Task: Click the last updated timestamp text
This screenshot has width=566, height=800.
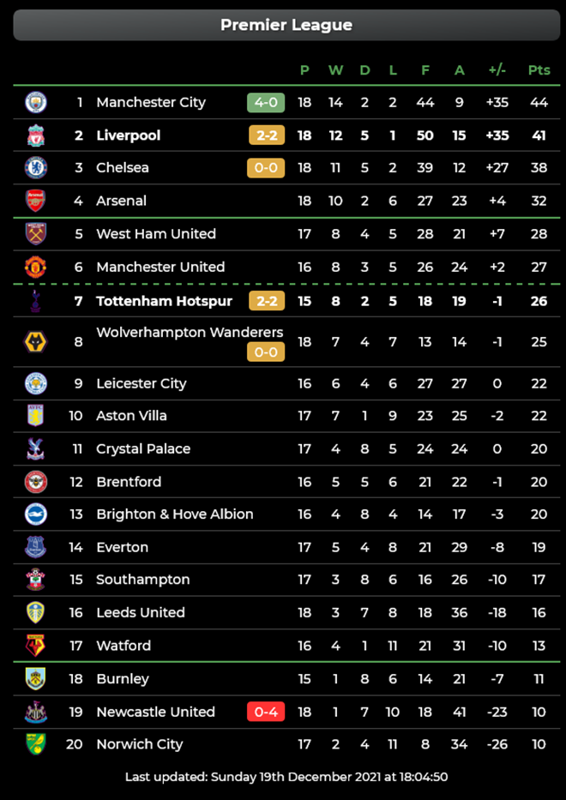Action: 286,777
